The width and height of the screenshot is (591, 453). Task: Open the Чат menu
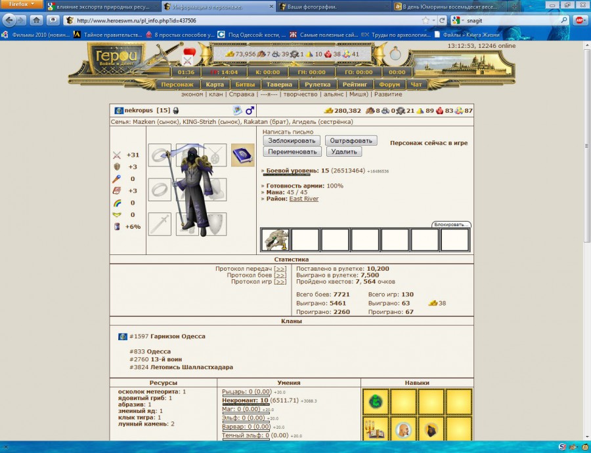(416, 85)
